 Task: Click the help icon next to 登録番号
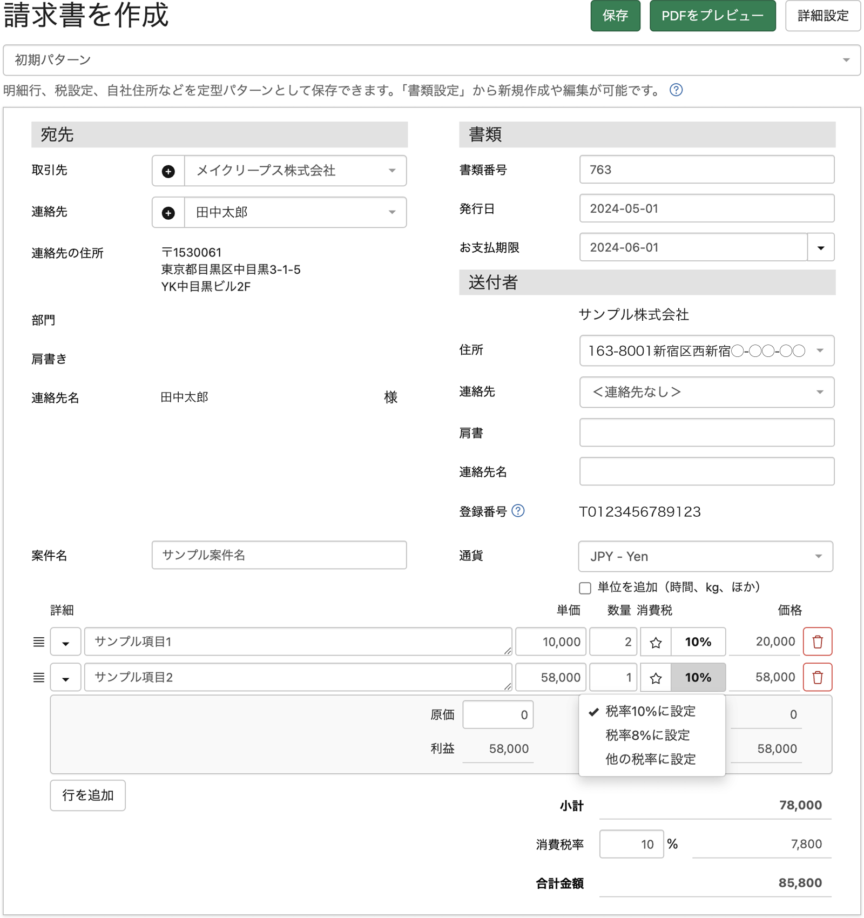pyautogui.click(x=518, y=511)
